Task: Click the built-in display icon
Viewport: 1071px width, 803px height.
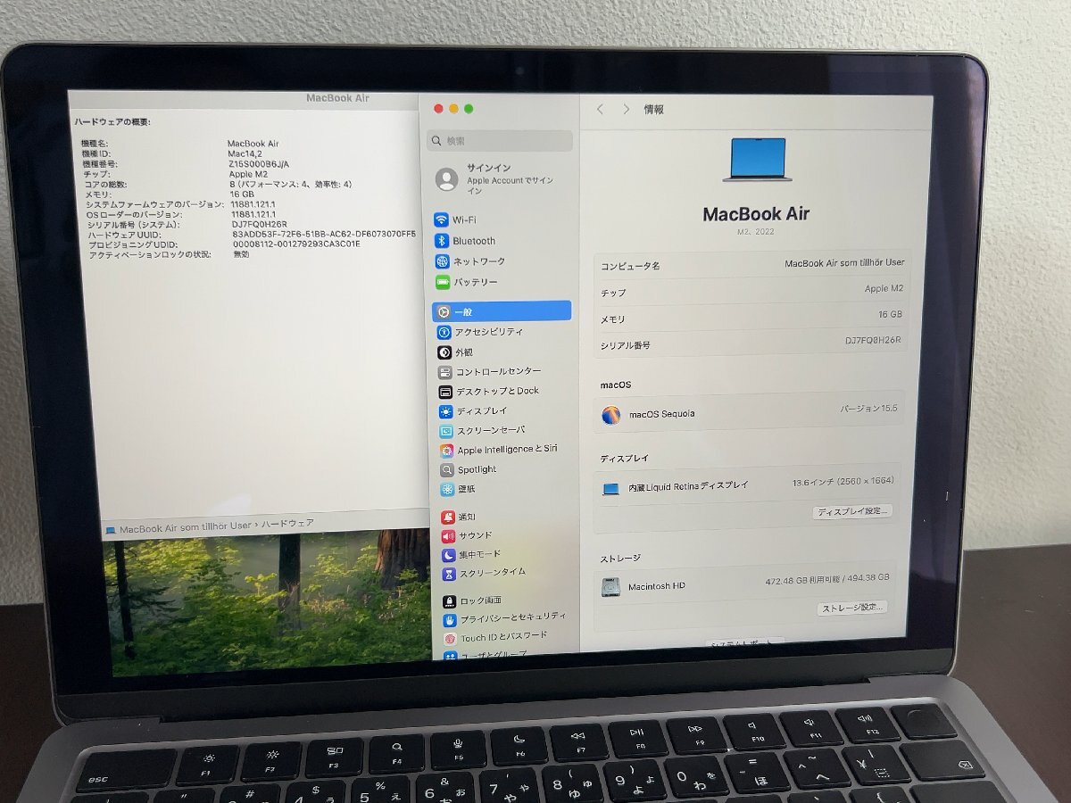Action: pyautogui.click(x=611, y=488)
